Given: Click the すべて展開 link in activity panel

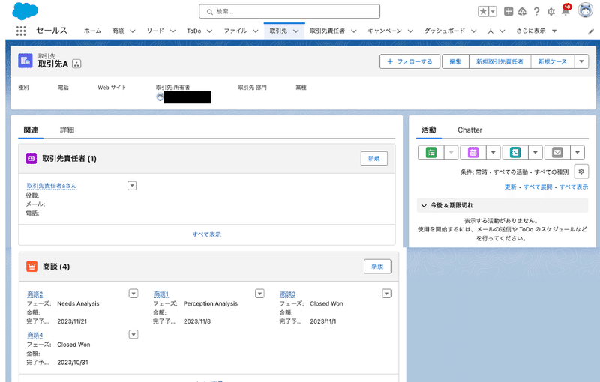Looking at the screenshot, I should (x=538, y=187).
